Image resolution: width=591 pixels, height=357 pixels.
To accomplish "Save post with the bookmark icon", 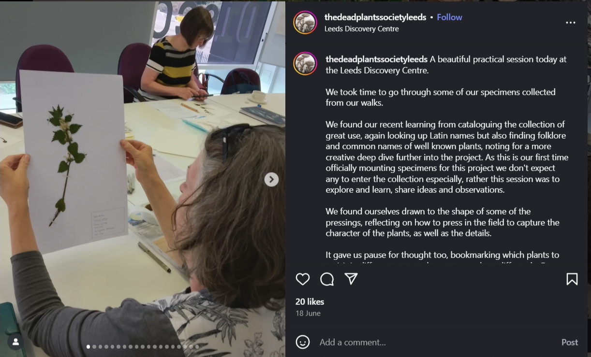I will [x=572, y=279].
